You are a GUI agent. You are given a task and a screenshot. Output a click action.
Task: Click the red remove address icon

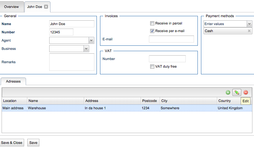246,92
